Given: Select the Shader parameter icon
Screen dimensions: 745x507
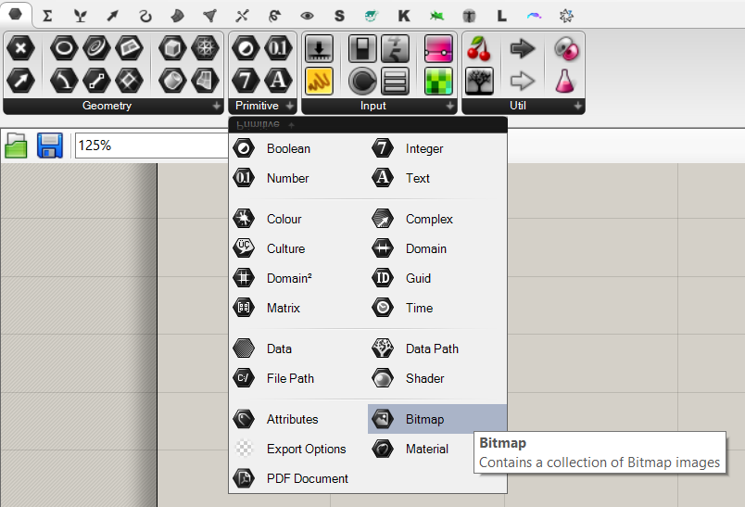Looking at the screenshot, I should (382, 378).
